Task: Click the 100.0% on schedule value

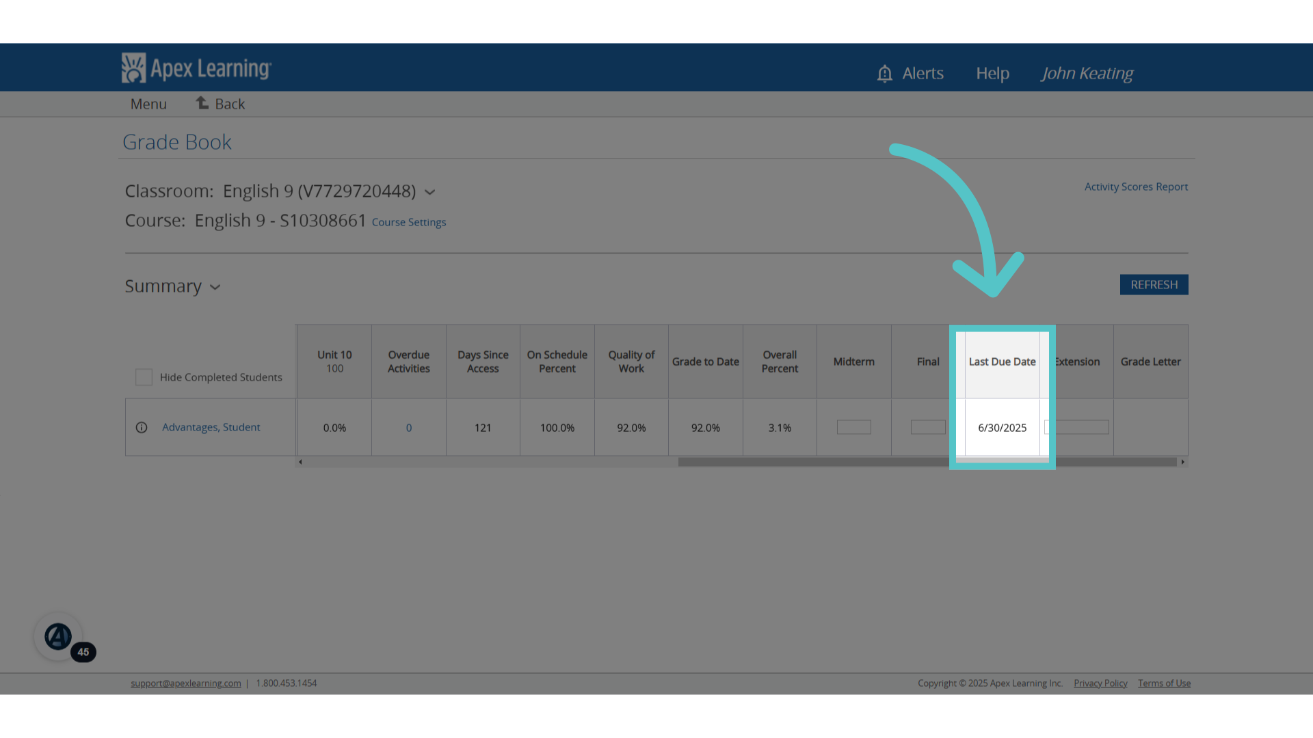Action: [x=557, y=428]
